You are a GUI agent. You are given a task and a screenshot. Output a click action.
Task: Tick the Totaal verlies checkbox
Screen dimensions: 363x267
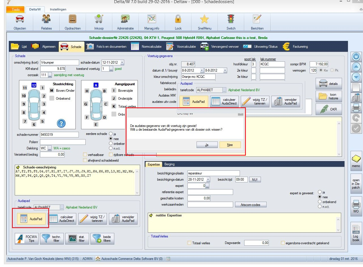click(189, 243)
